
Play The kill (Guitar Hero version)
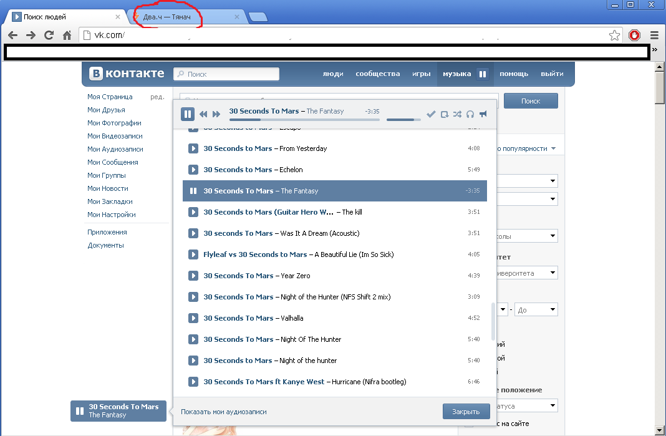click(193, 212)
